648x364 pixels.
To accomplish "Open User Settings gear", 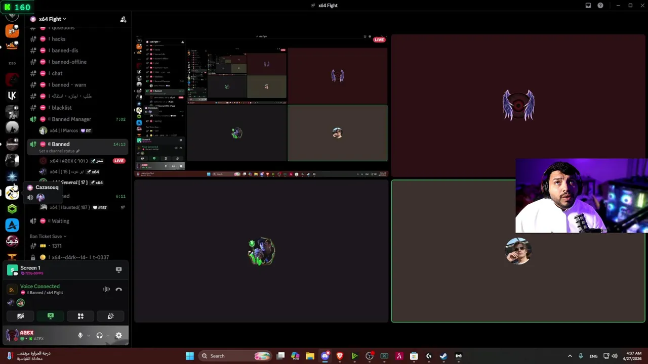I will tap(118, 335).
